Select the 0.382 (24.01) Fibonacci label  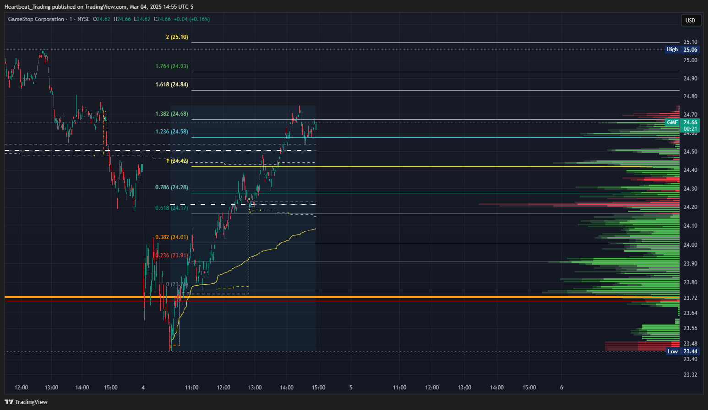pos(172,237)
